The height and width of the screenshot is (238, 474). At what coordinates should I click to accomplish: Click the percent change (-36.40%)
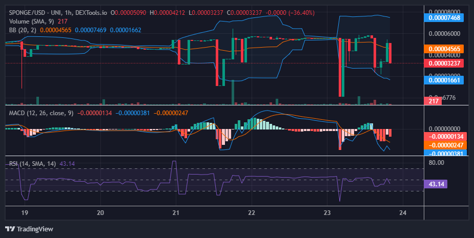coord(300,13)
